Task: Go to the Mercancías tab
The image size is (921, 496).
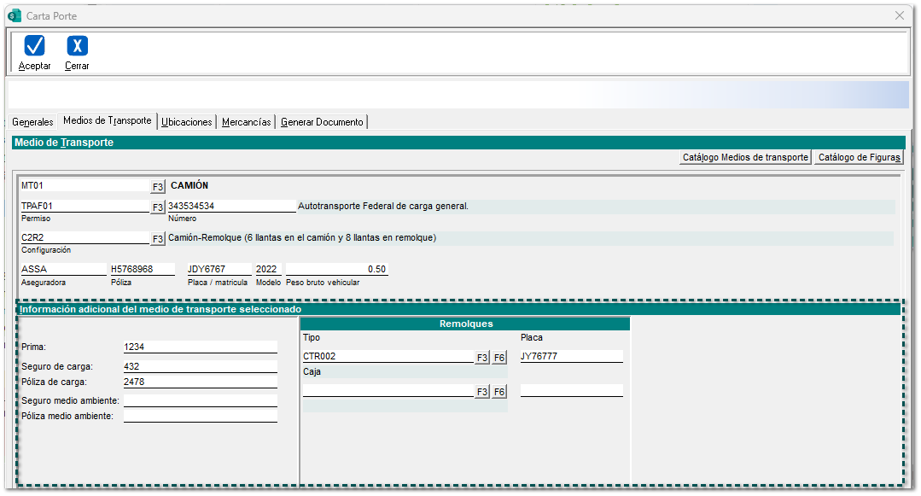Action: point(247,122)
